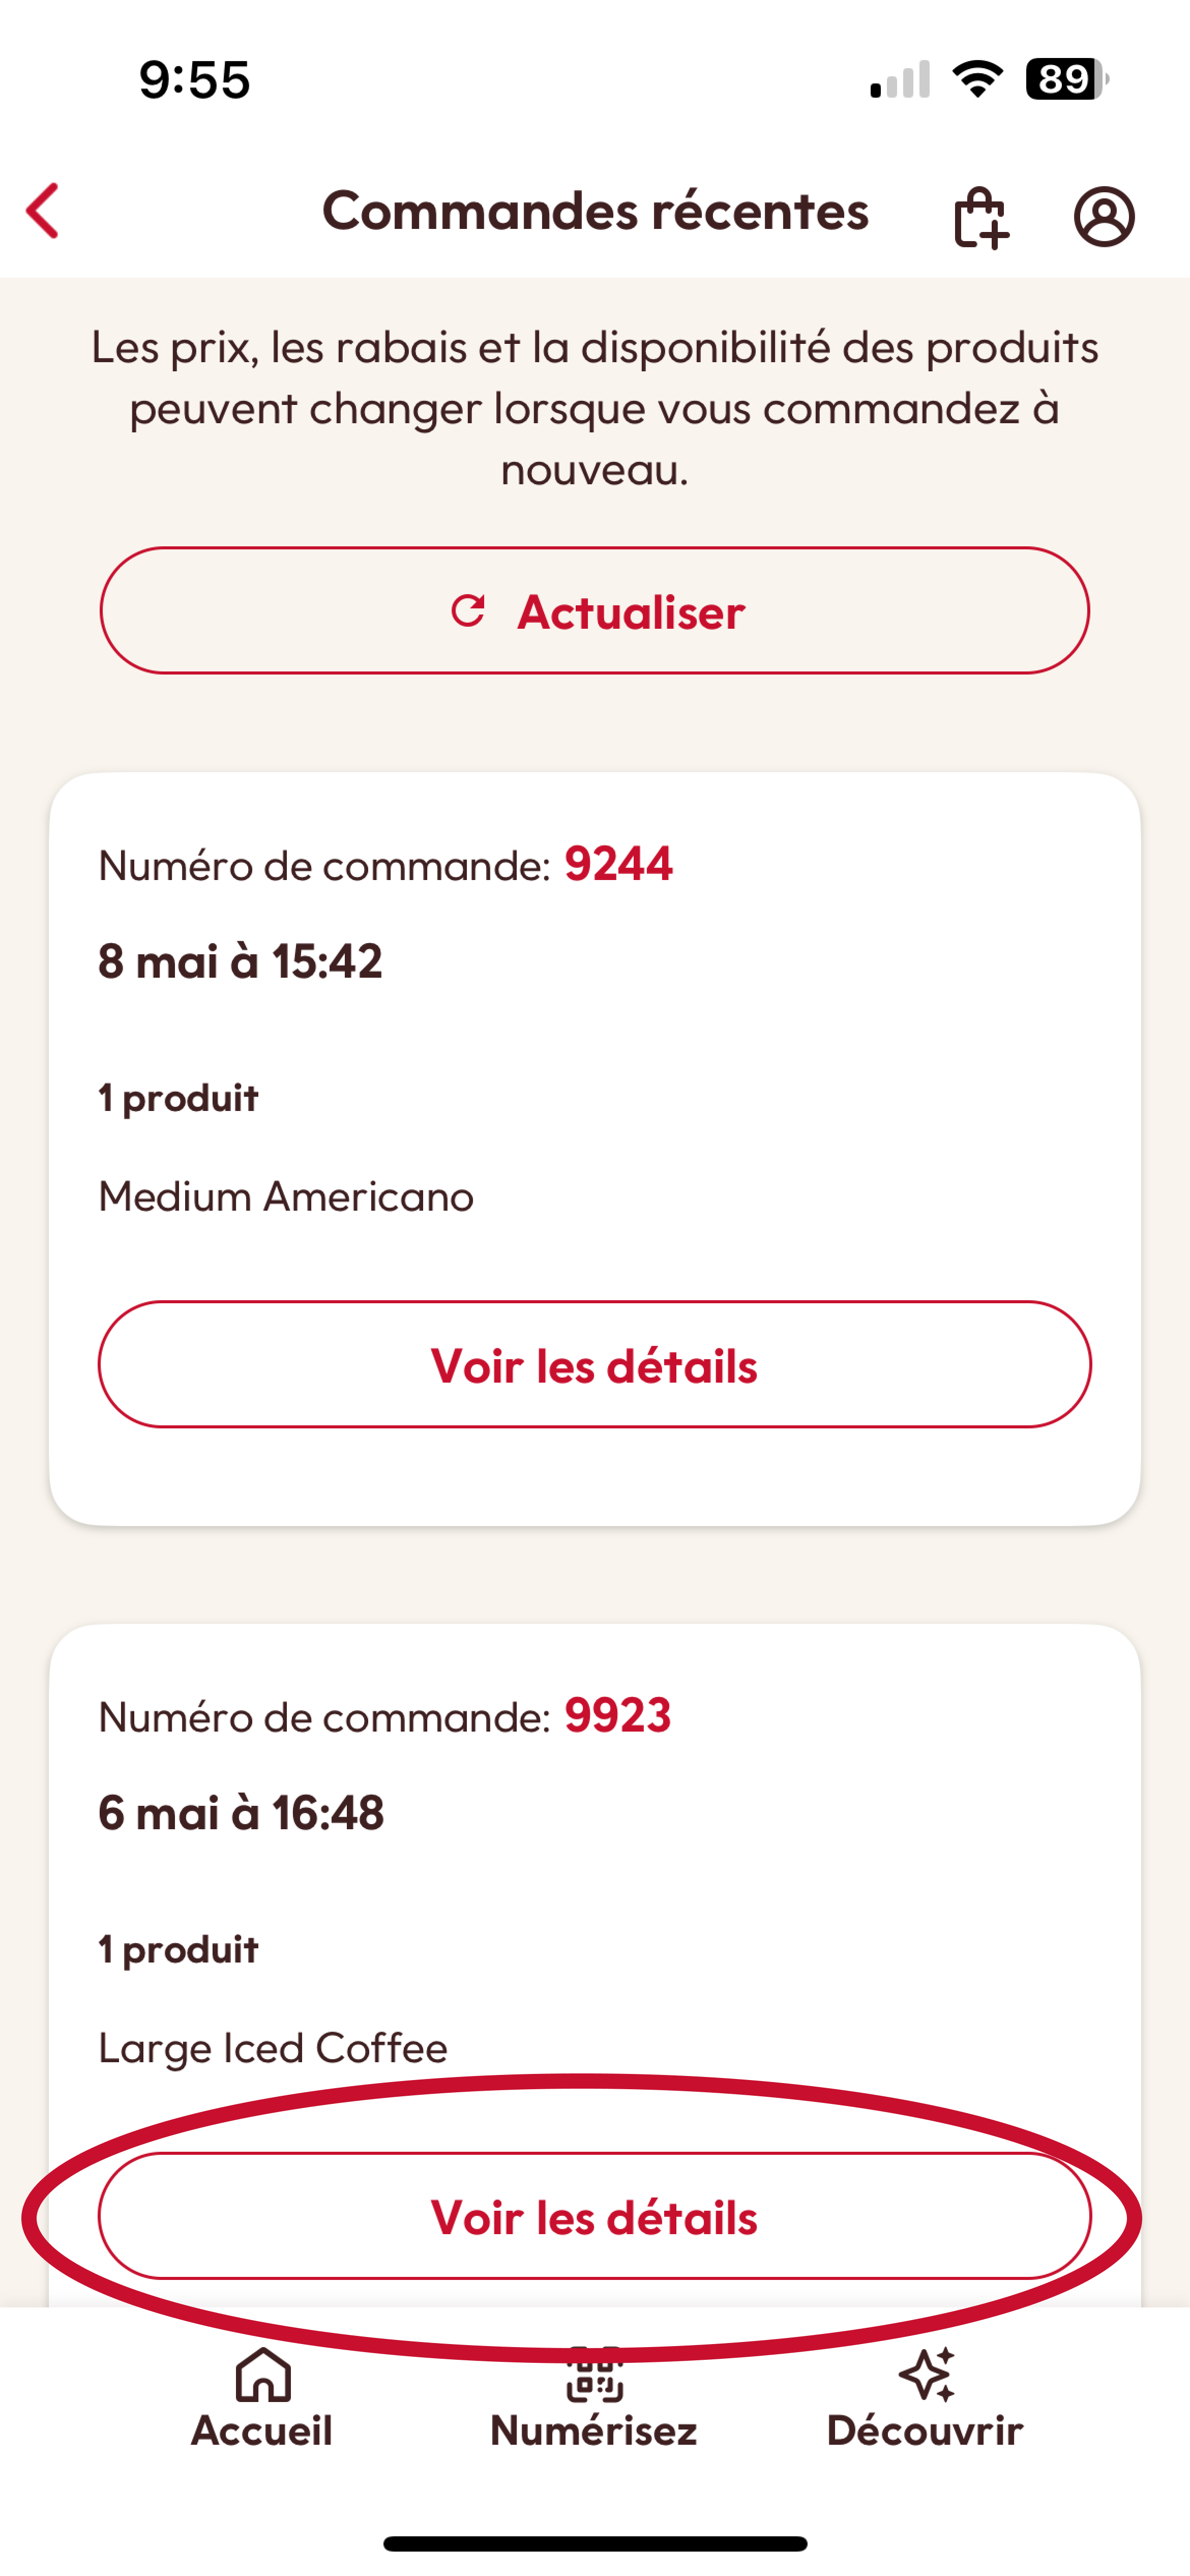Tap the new order bag icon
This screenshot has height=2576, width=1190.
point(980,217)
